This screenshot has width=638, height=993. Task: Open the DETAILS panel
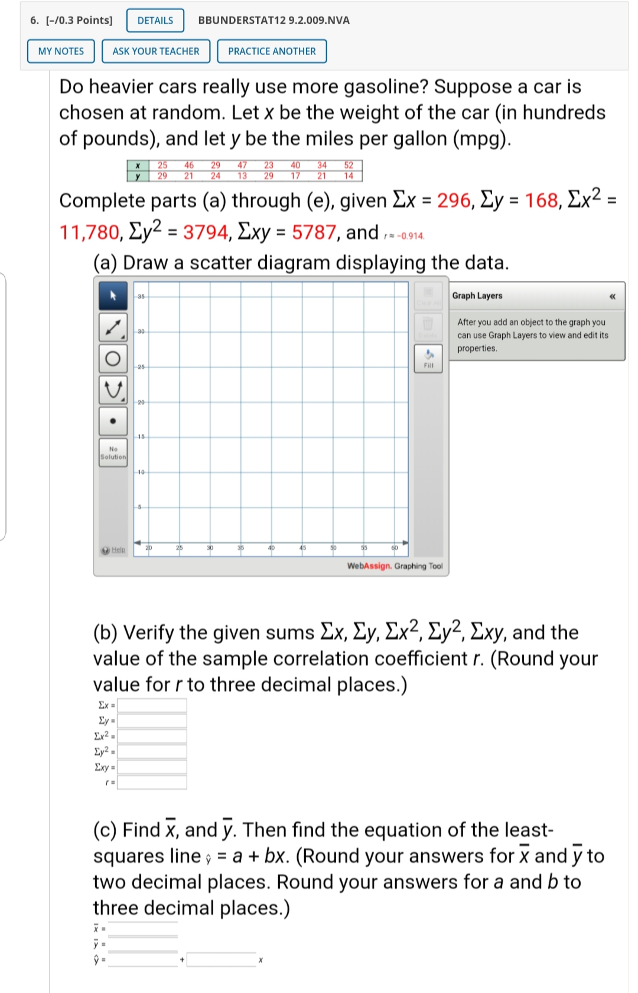tap(154, 20)
